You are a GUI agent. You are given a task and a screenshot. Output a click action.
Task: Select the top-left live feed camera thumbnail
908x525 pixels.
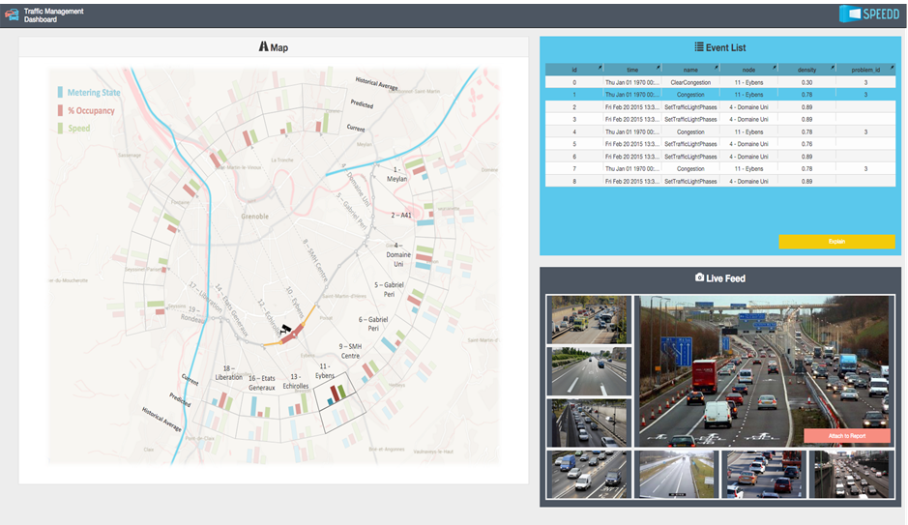(x=589, y=319)
